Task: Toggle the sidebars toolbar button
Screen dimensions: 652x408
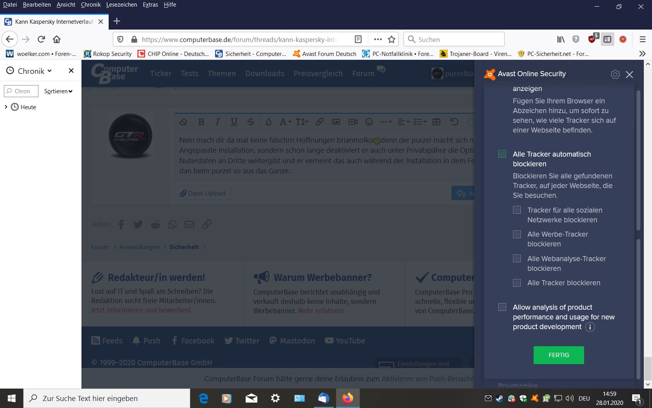Action: pyautogui.click(x=607, y=39)
